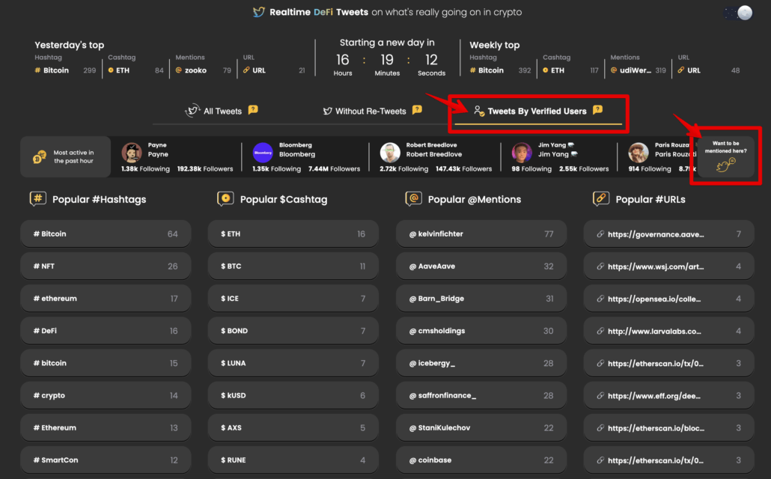Click Bloomberg's 7.44M Followers count

point(335,168)
